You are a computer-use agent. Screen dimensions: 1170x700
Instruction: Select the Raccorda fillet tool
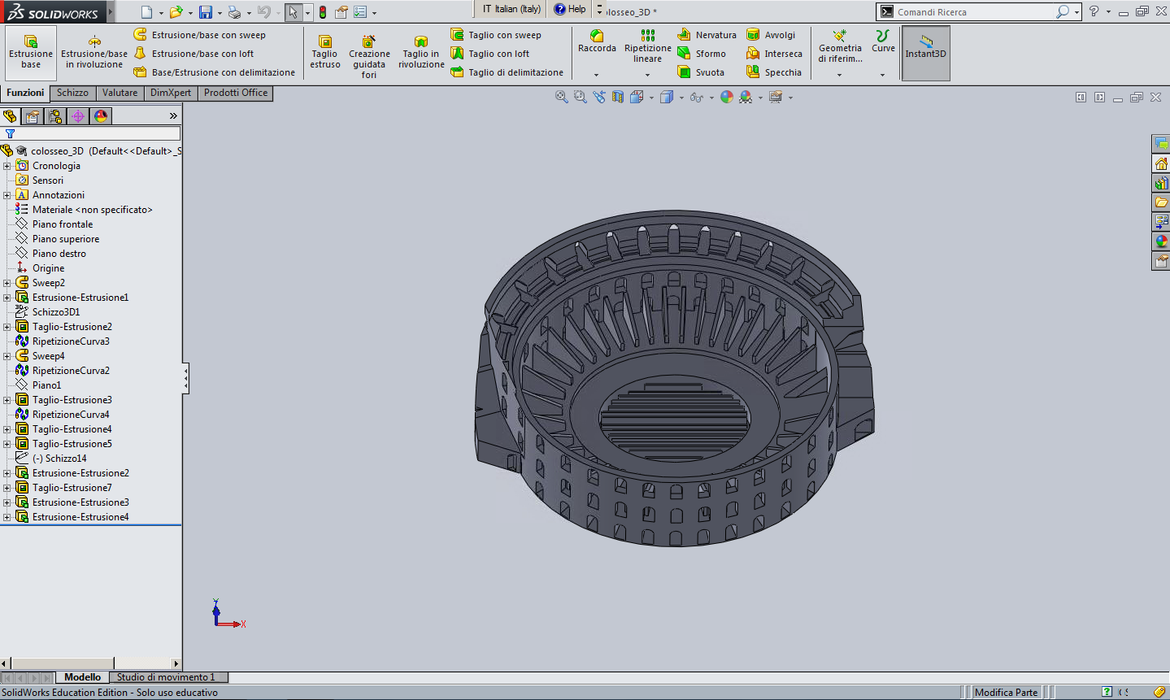(x=597, y=41)
